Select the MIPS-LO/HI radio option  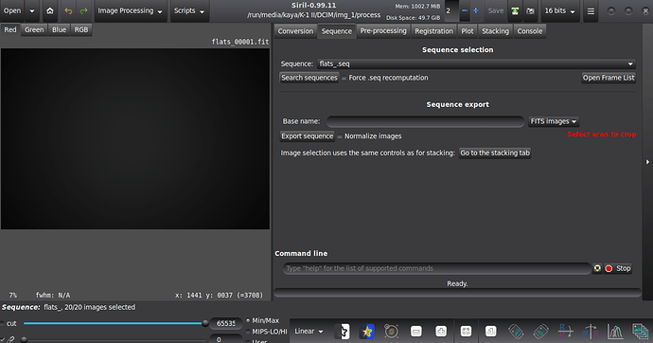click(x=248, y=332)
